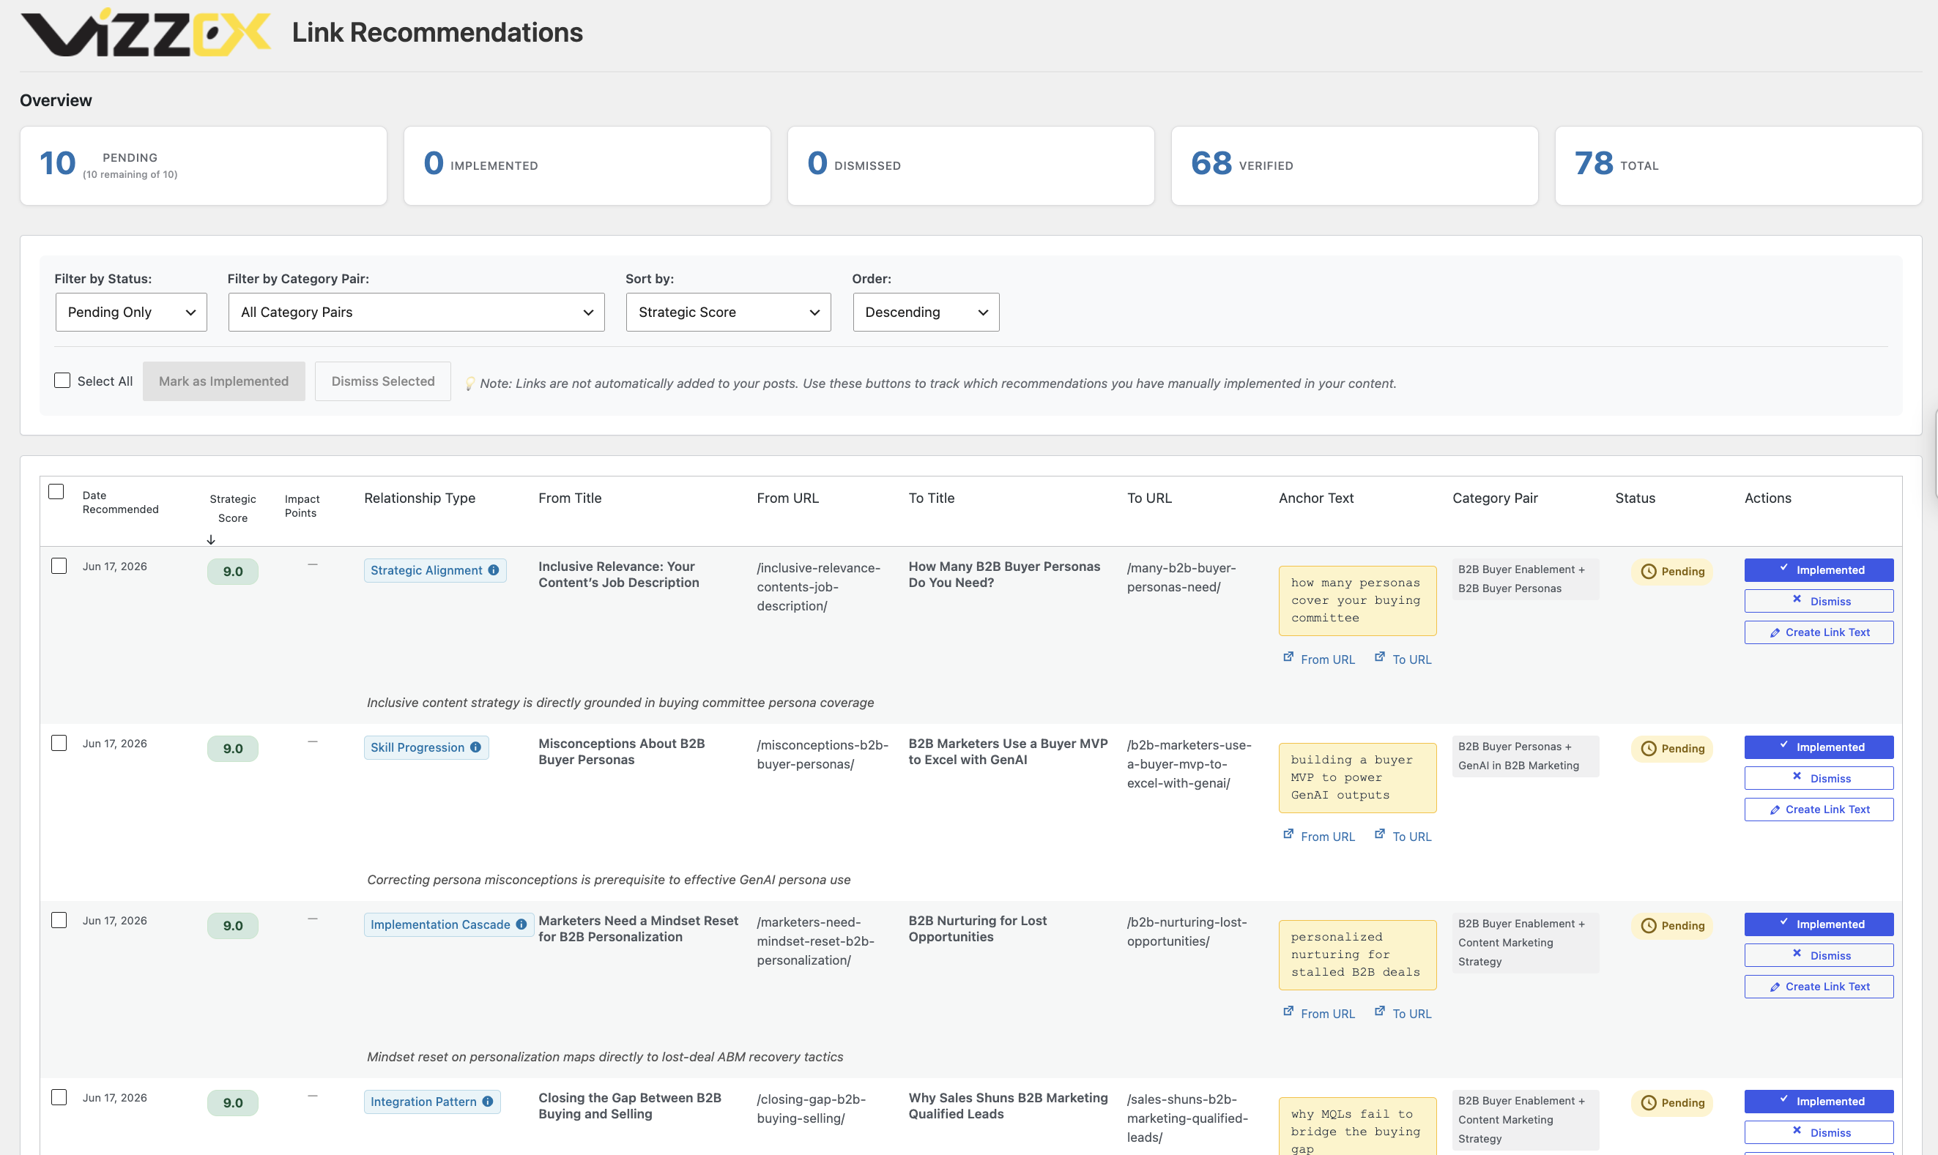Mark Misconceptions row as Implemented
This screenshot has height=1155, width=1938.
tap(1819, 747)
